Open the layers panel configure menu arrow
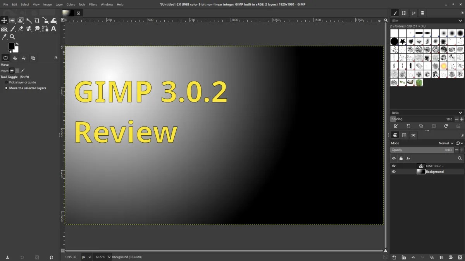This screenshot has height=261, width=465. (462, 135)
